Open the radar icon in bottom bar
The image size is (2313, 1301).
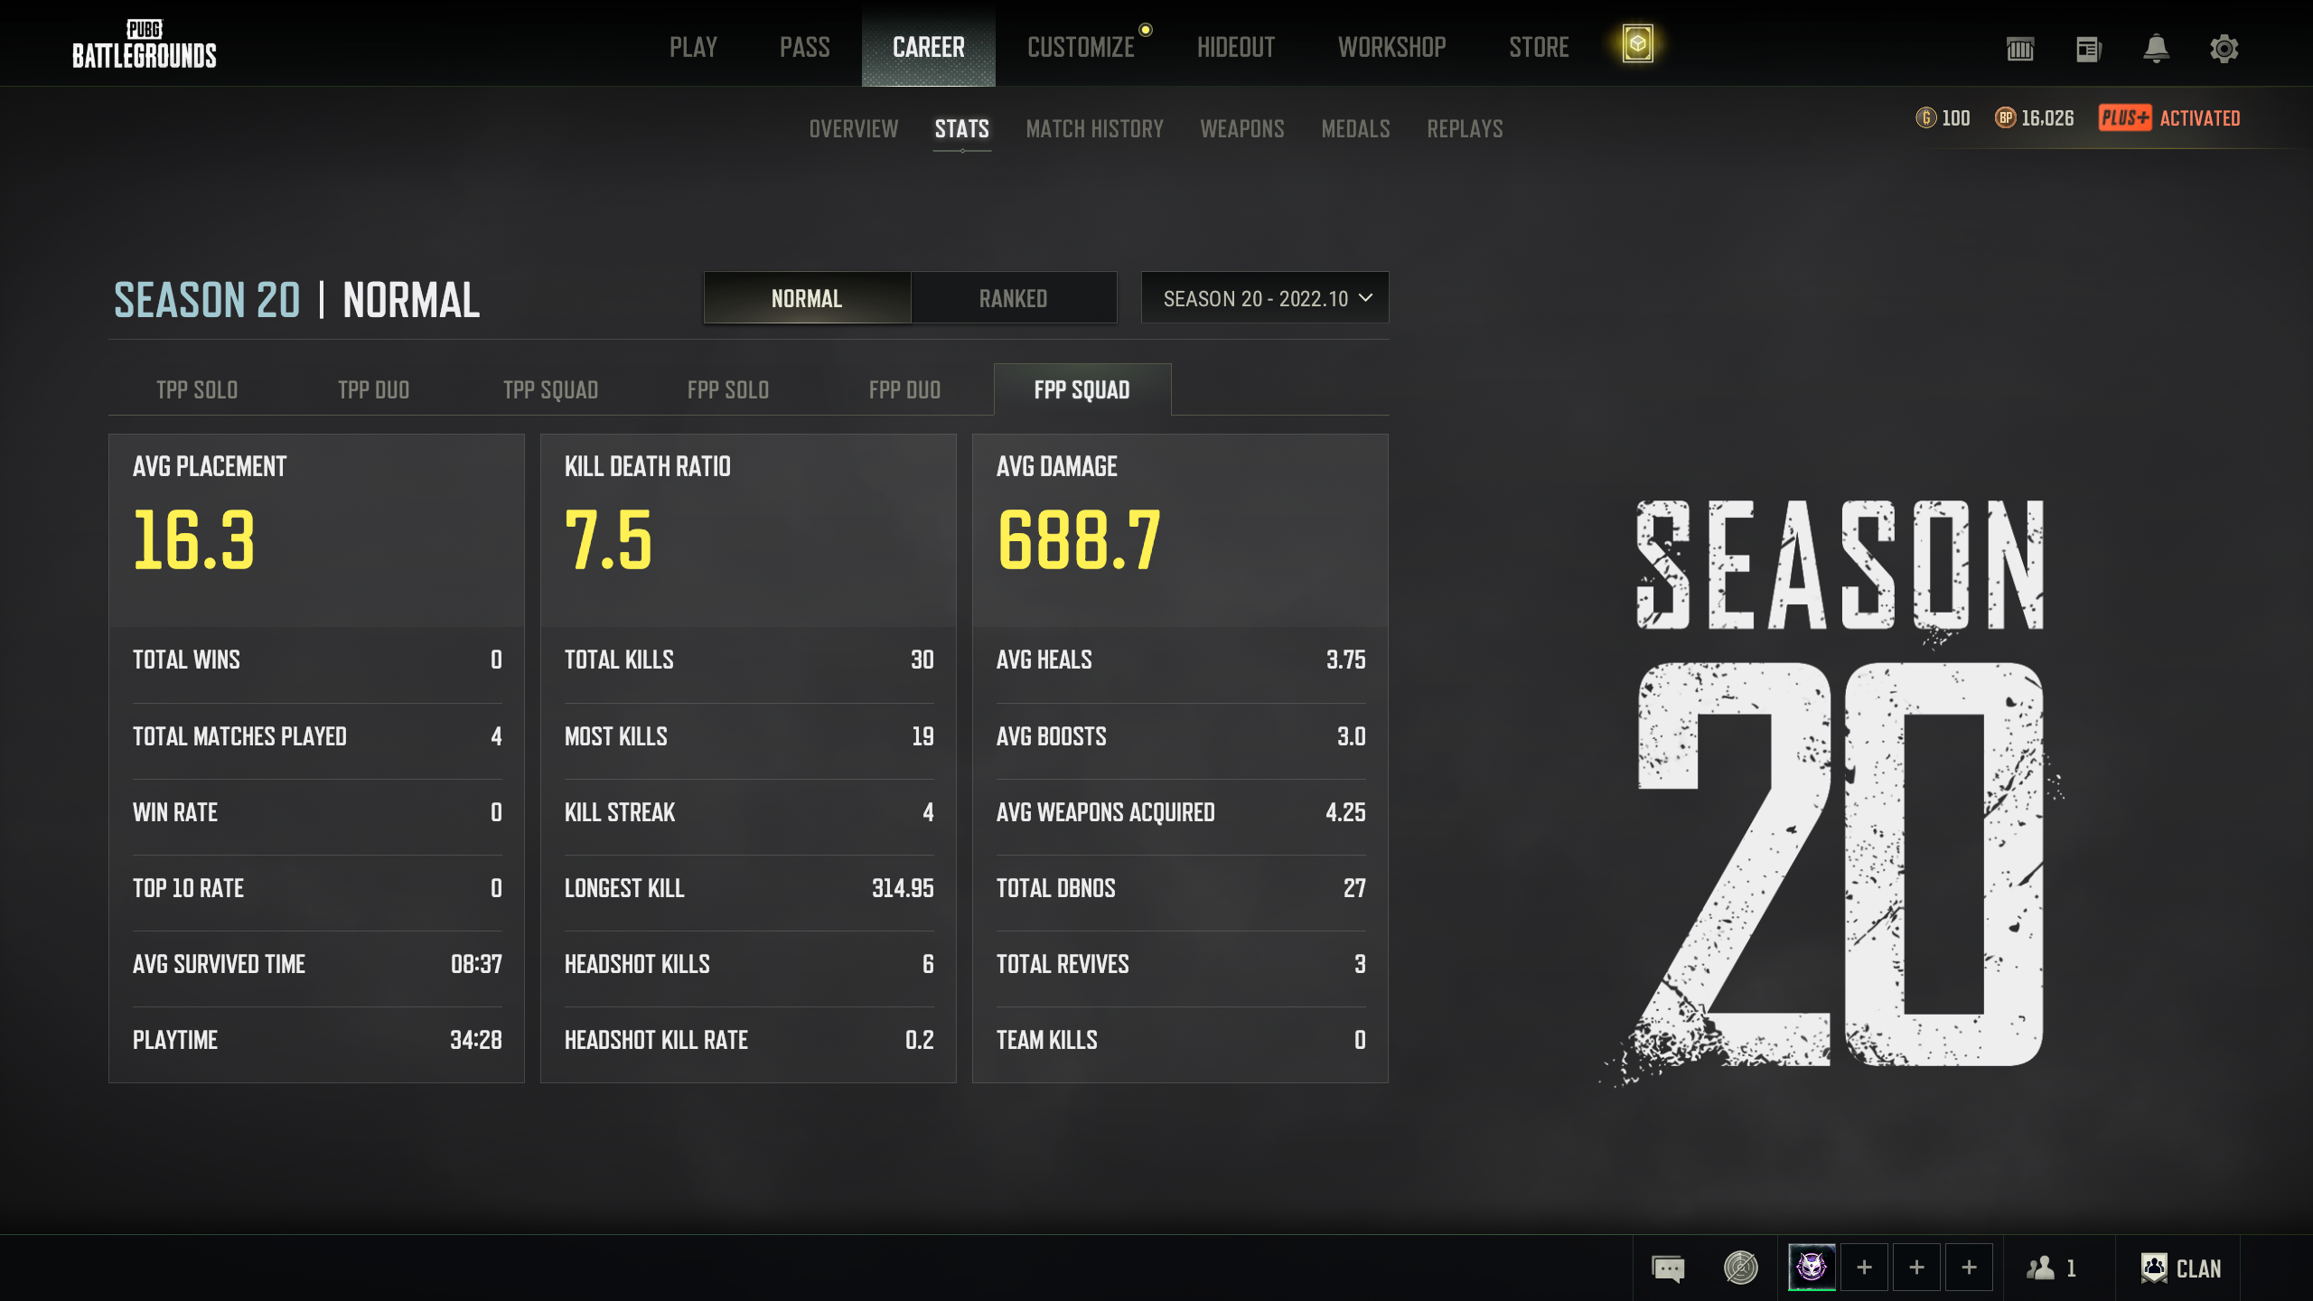[x=1740, y=1268]
